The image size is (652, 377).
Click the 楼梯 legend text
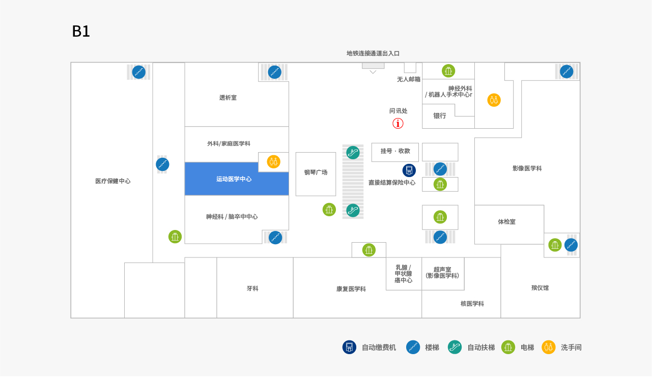coord(432,347)
